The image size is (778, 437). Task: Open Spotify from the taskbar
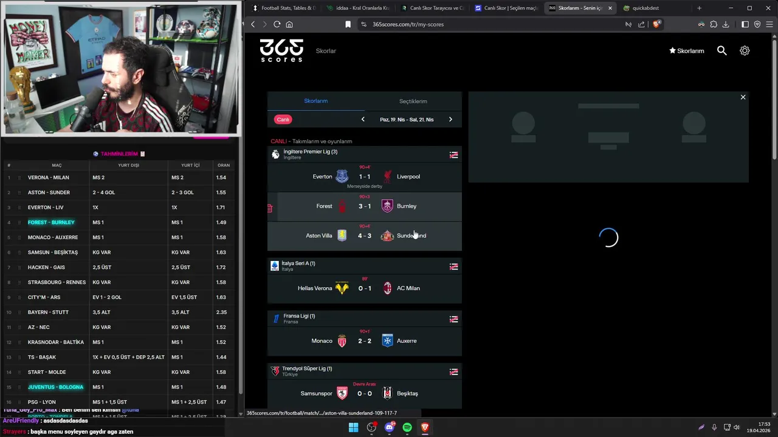tap(407, 427)
